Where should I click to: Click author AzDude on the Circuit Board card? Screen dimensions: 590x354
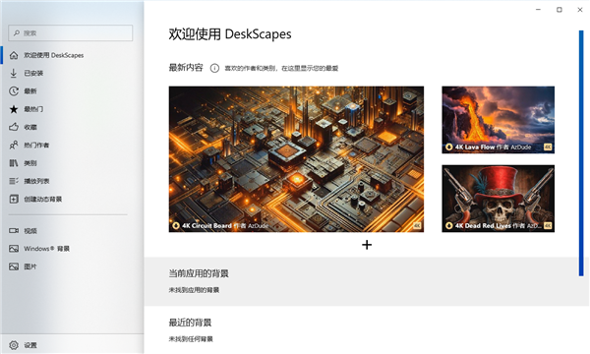coord(258,226)
